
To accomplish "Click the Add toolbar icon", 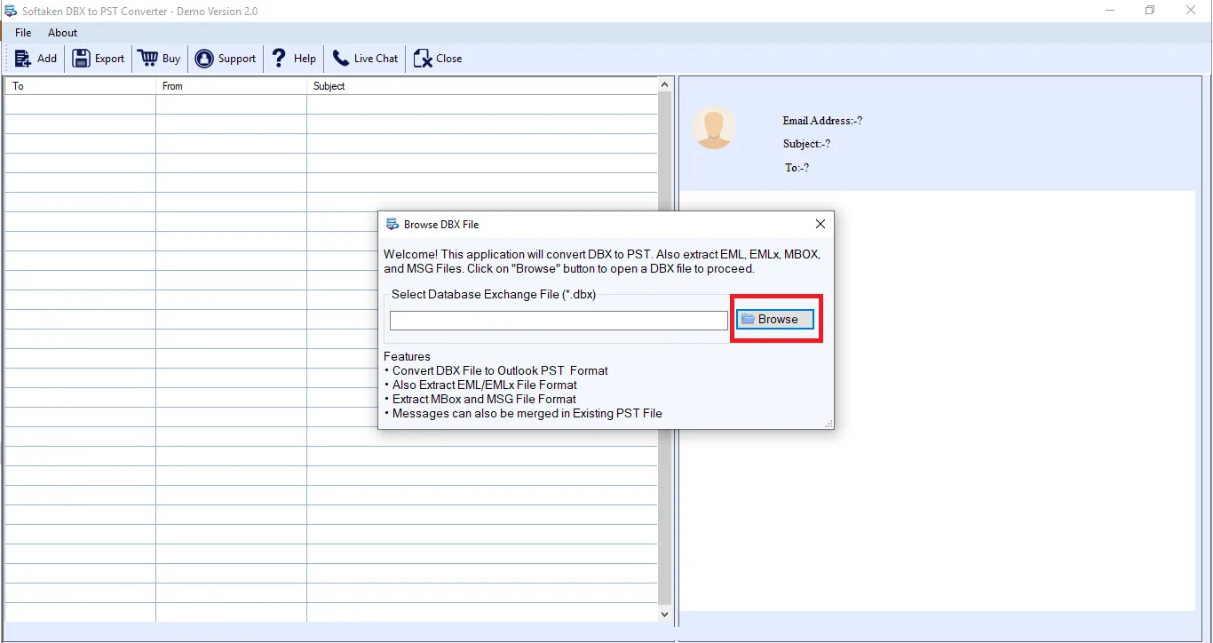I will (23, 59).
